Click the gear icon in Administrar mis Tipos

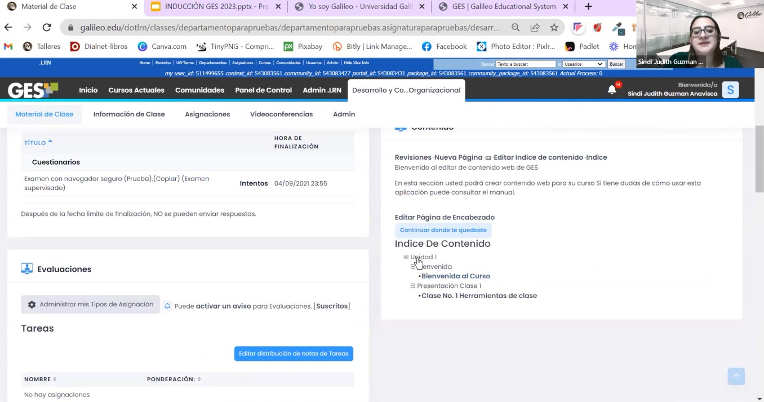(x=32, y=305)
